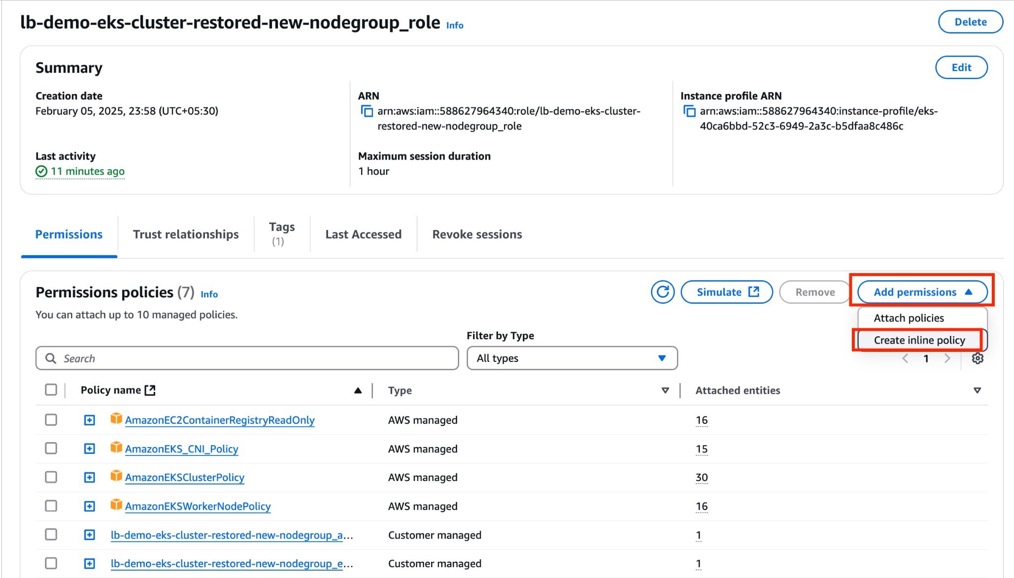Click the Edit summary button
This screenshot has width=1014, height=578.
click(961, 67)
